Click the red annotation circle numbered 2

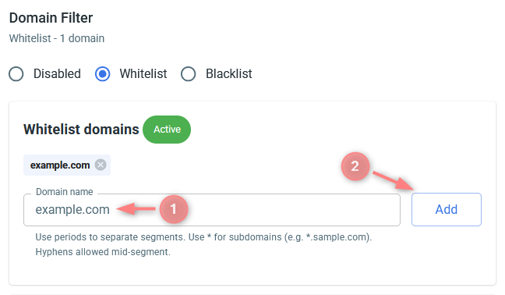click(355, 166)
